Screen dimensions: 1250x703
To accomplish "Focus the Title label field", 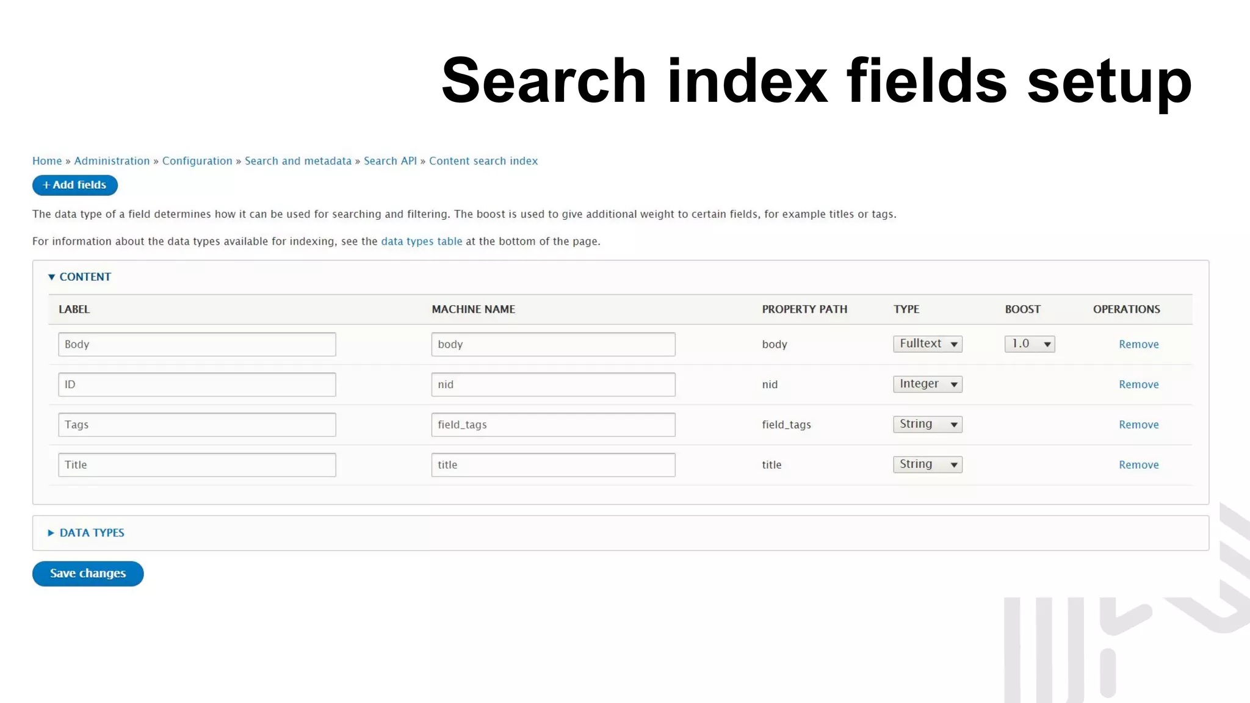I will coord(197,465).
